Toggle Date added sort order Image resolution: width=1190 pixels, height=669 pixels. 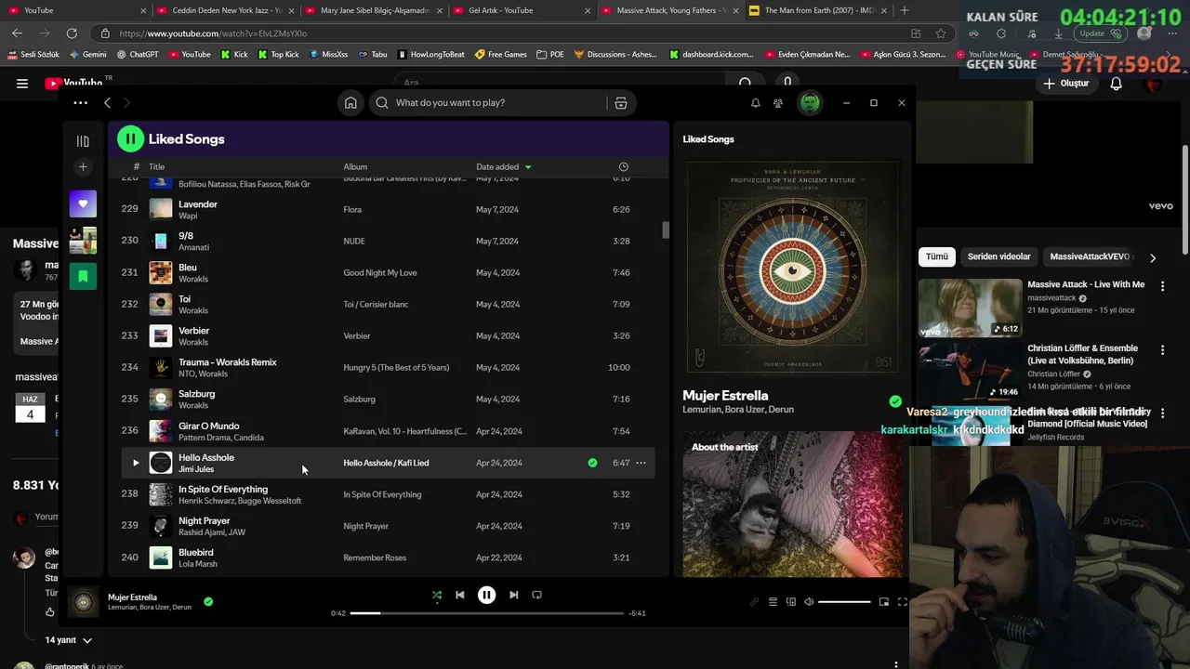tap(504, 167)
